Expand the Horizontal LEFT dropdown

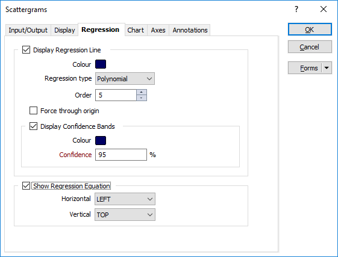coord(125,199)
